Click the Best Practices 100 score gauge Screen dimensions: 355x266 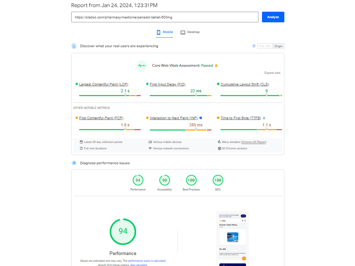coord(191,180)
